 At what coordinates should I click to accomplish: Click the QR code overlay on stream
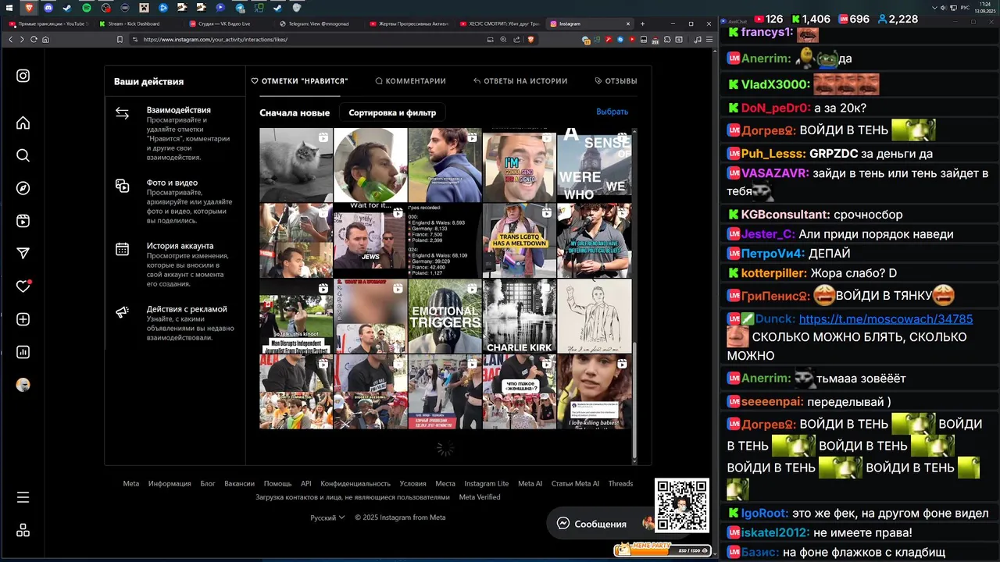coord(681,506)
